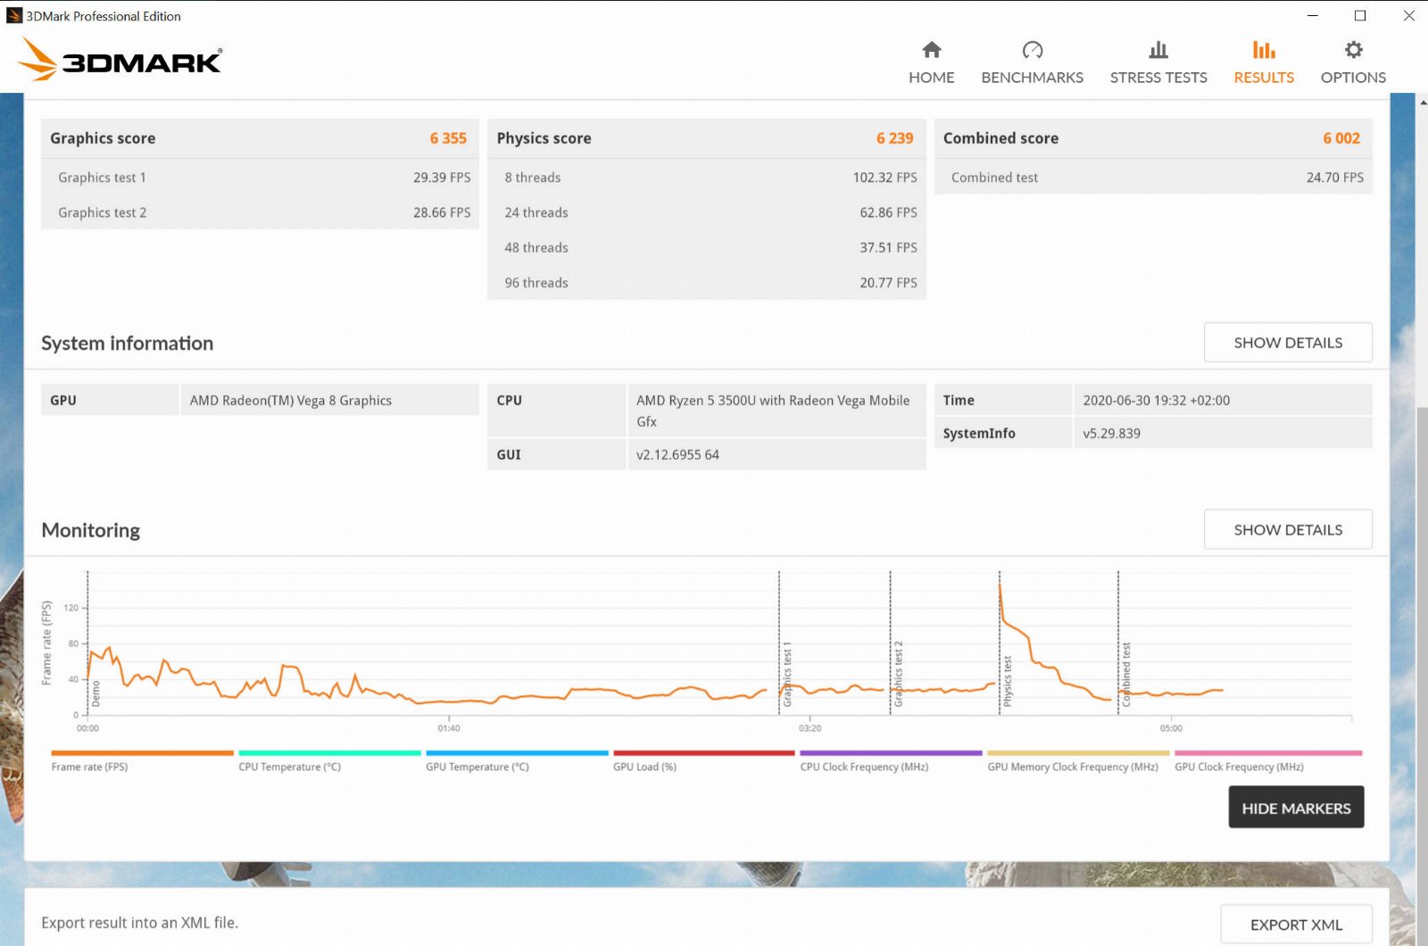
Task: Click the EXPORT XML button
Action: pos(1296,925)
